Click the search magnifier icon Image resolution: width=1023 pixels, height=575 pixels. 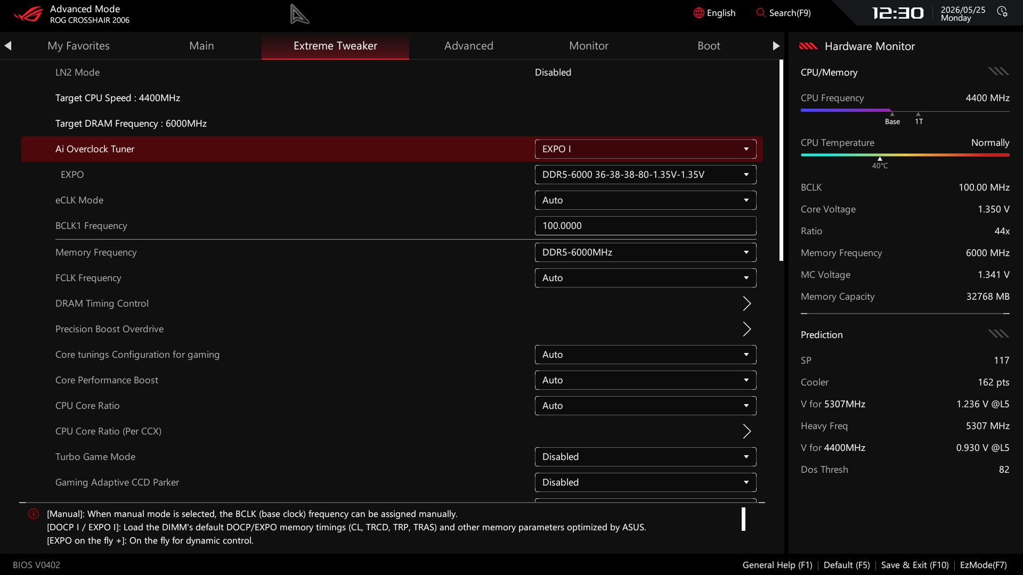760,12
